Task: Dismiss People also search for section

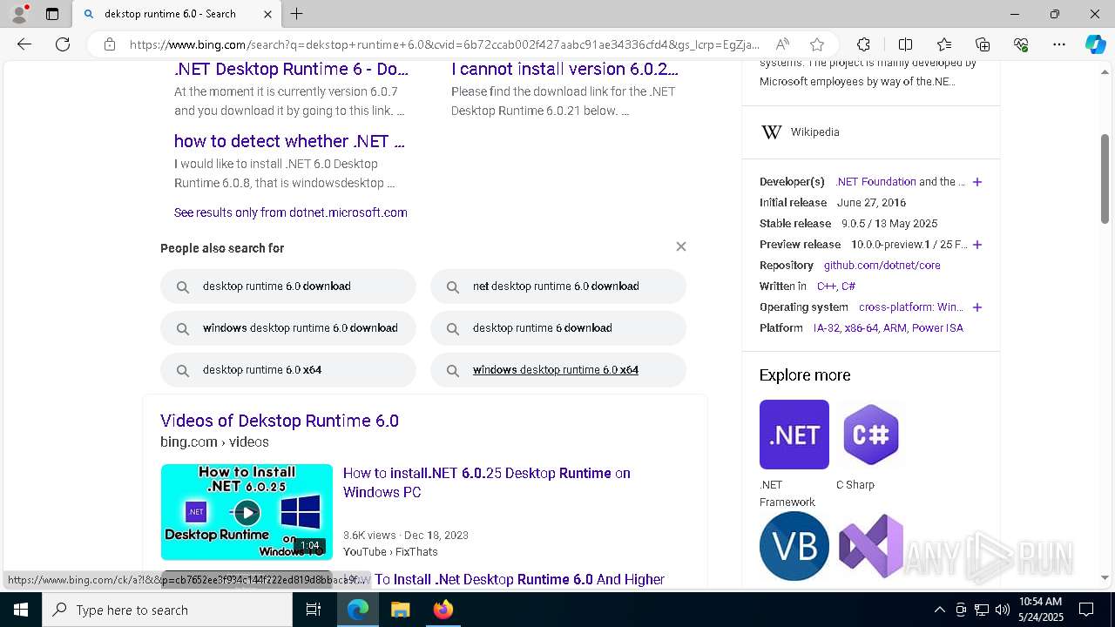Action: click(681, 246)
